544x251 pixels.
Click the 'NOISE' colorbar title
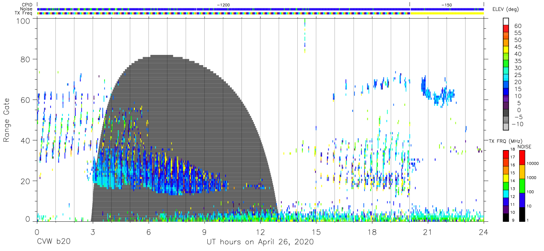[525, 147]
